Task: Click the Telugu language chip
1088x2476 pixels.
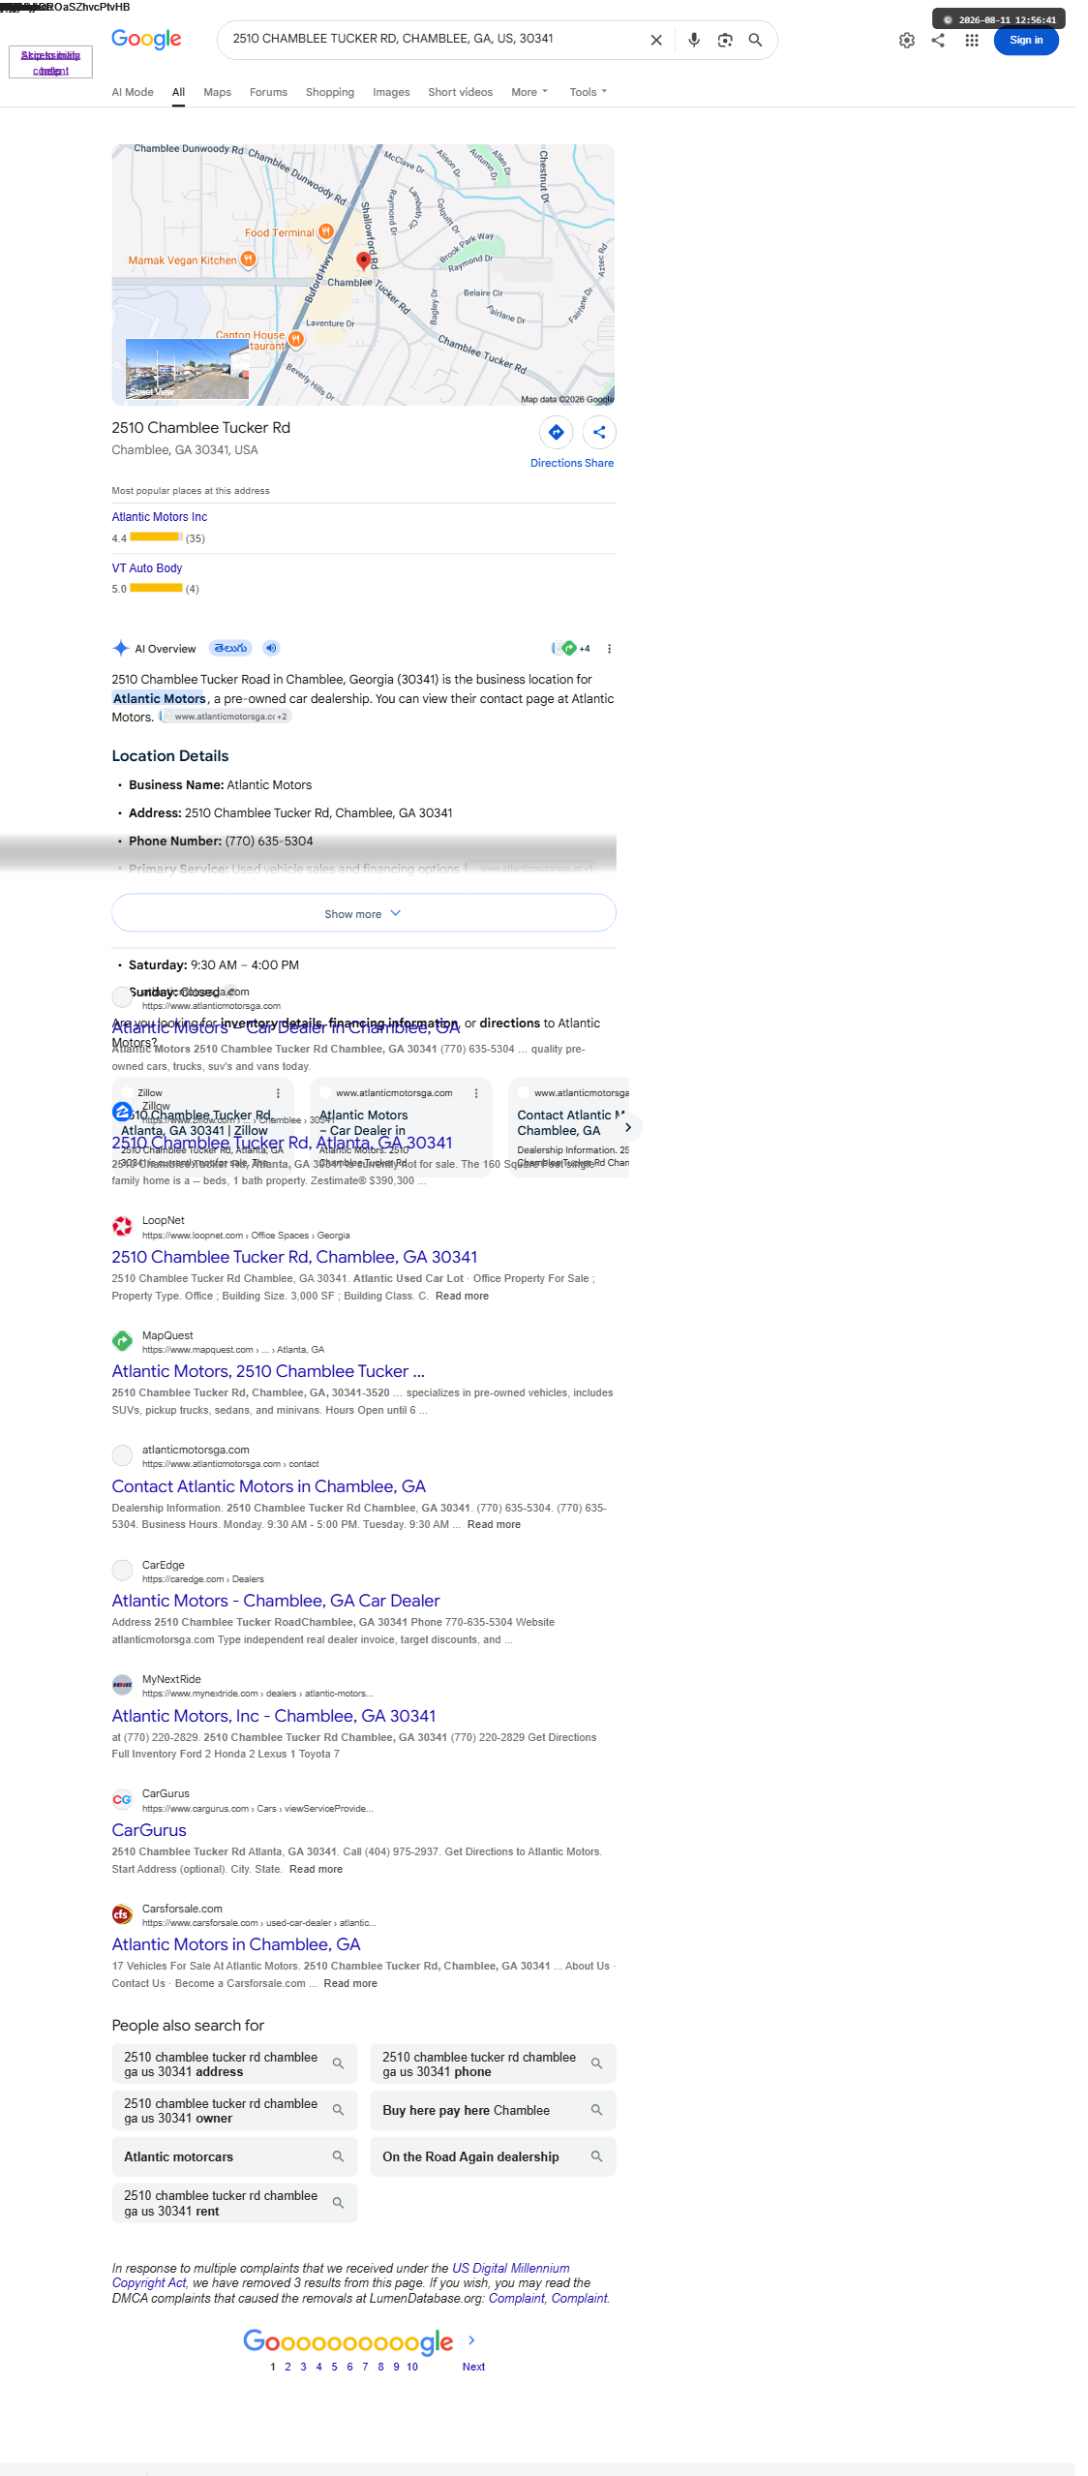Action: [x=230, y=648]
